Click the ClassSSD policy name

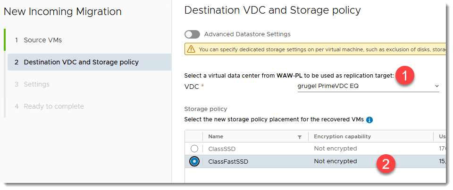pos(222,149)
